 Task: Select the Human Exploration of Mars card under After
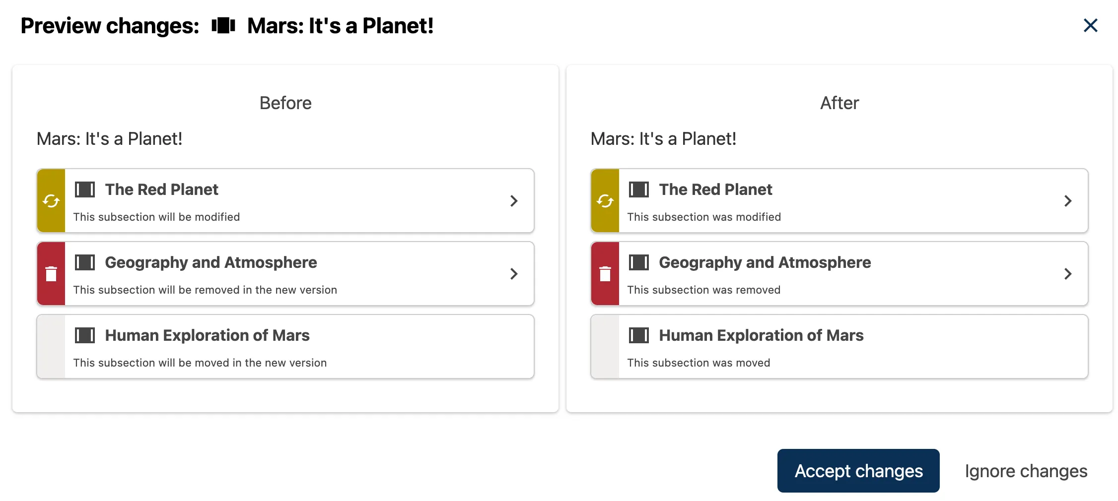[839, 346]
